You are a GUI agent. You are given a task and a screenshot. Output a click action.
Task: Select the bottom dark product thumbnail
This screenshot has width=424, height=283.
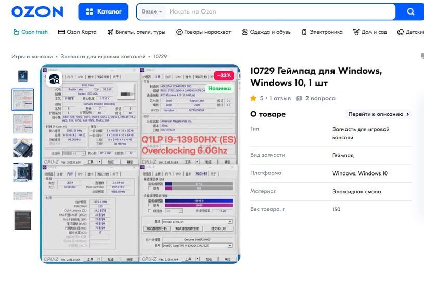click(22, 220)
